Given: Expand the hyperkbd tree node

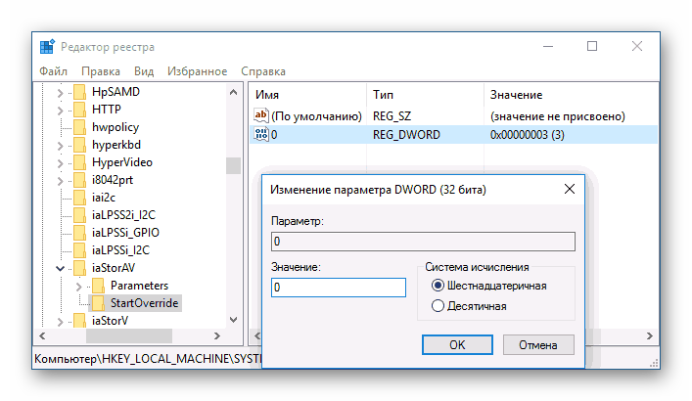Looking at the screenshot, I should [x=61, y=146].
